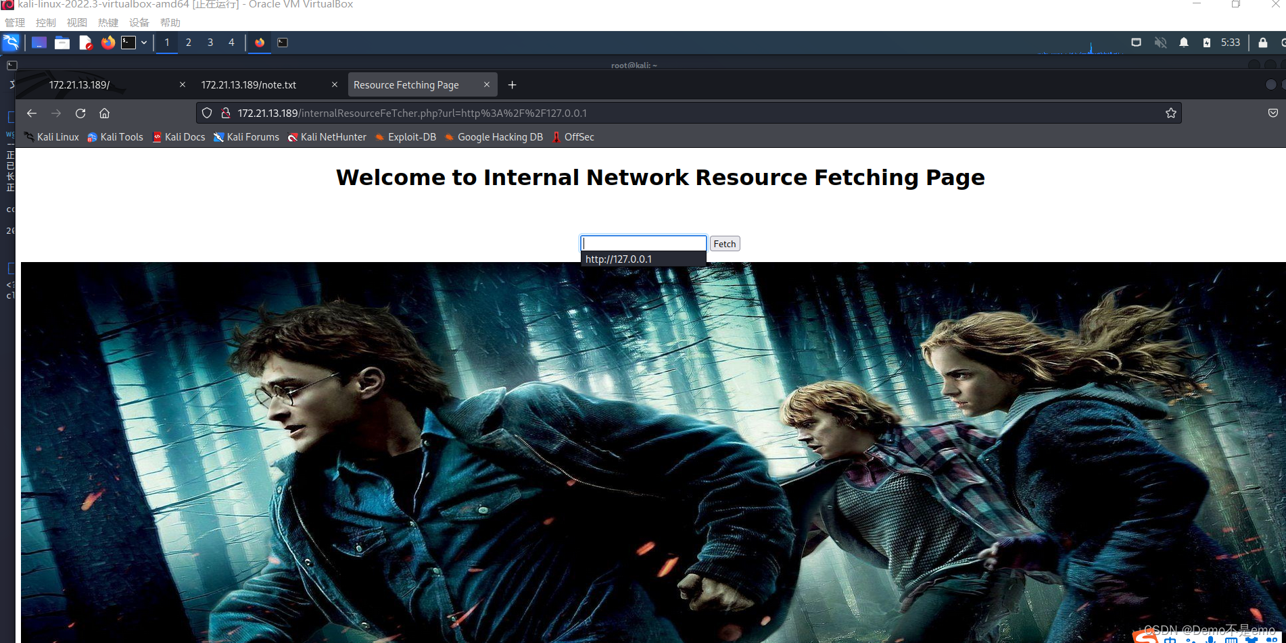Open the VirtualBox 管理 menu

[x=15, y=22]
